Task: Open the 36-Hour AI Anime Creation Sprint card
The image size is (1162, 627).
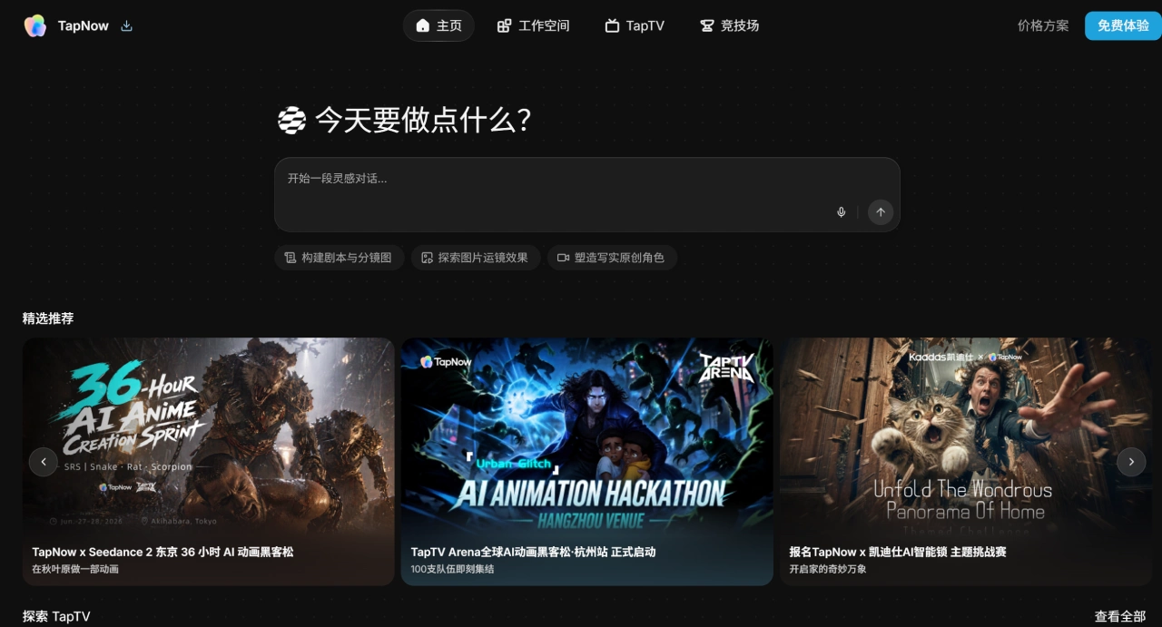Action: click(x=209, y=461)
